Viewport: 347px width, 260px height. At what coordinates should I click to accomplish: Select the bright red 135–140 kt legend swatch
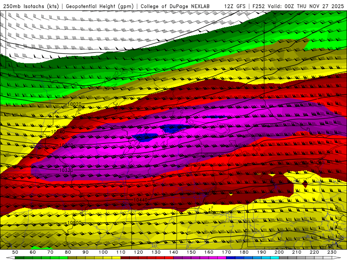(x=169, y=258)
